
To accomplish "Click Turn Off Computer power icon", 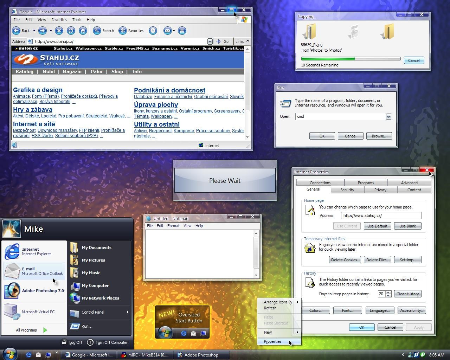I will [90, 342].
